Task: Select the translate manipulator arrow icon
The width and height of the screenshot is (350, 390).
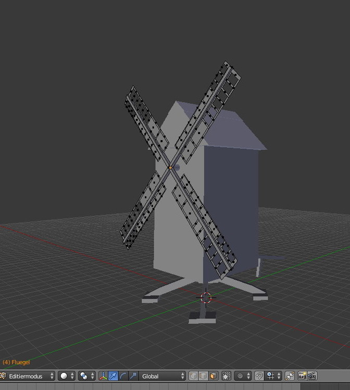Action: [113, 376]
